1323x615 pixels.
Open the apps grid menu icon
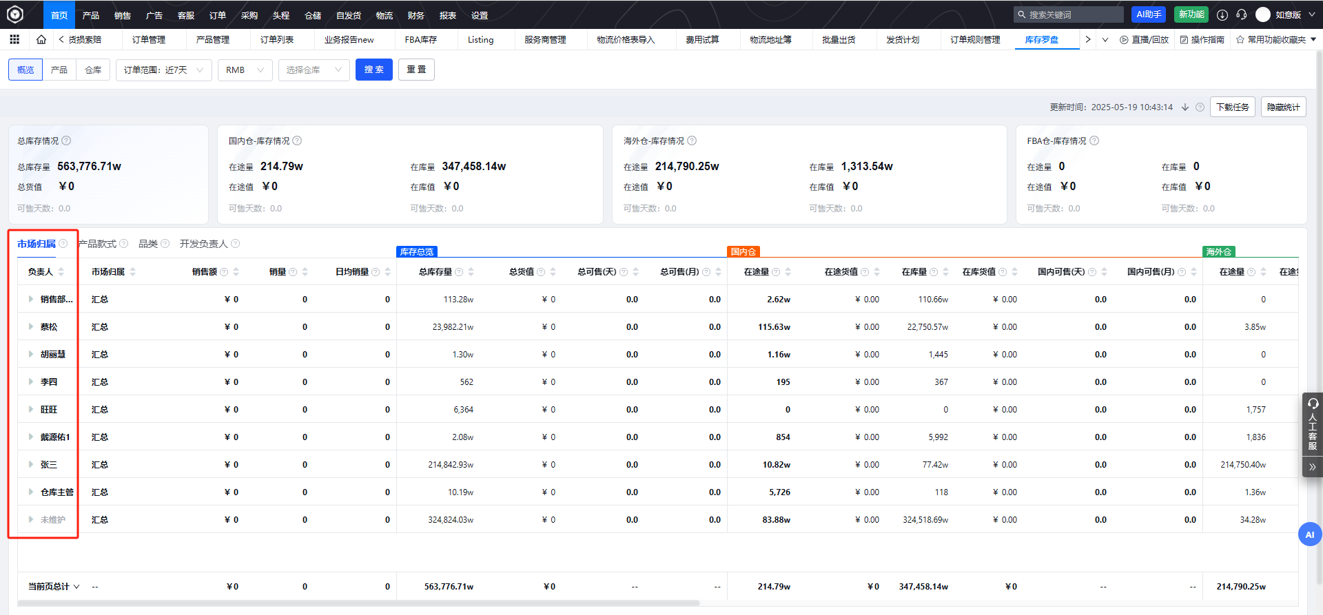click(x=14, y=40)
